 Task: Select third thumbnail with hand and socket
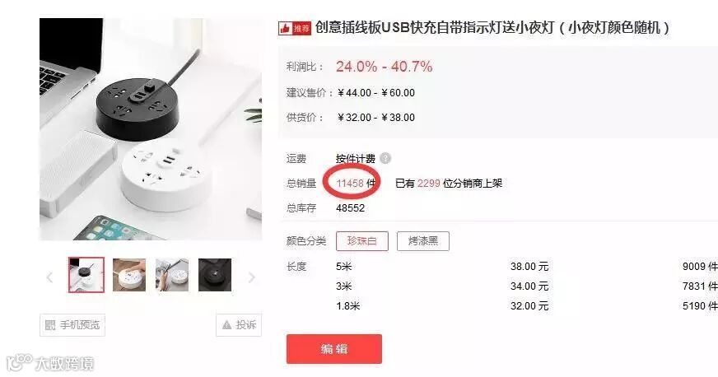coord(172,274)
